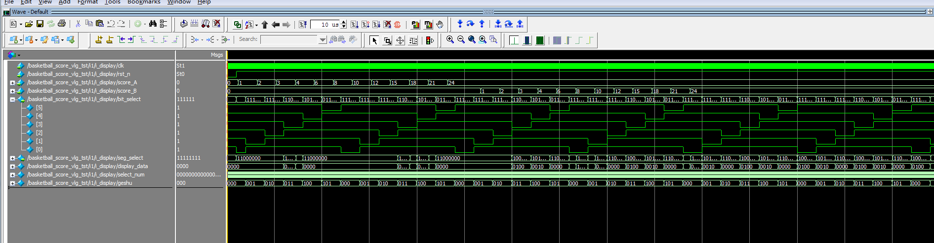934x243 pixels.
Task: Zoom in on active cursor
Action: 483,39
